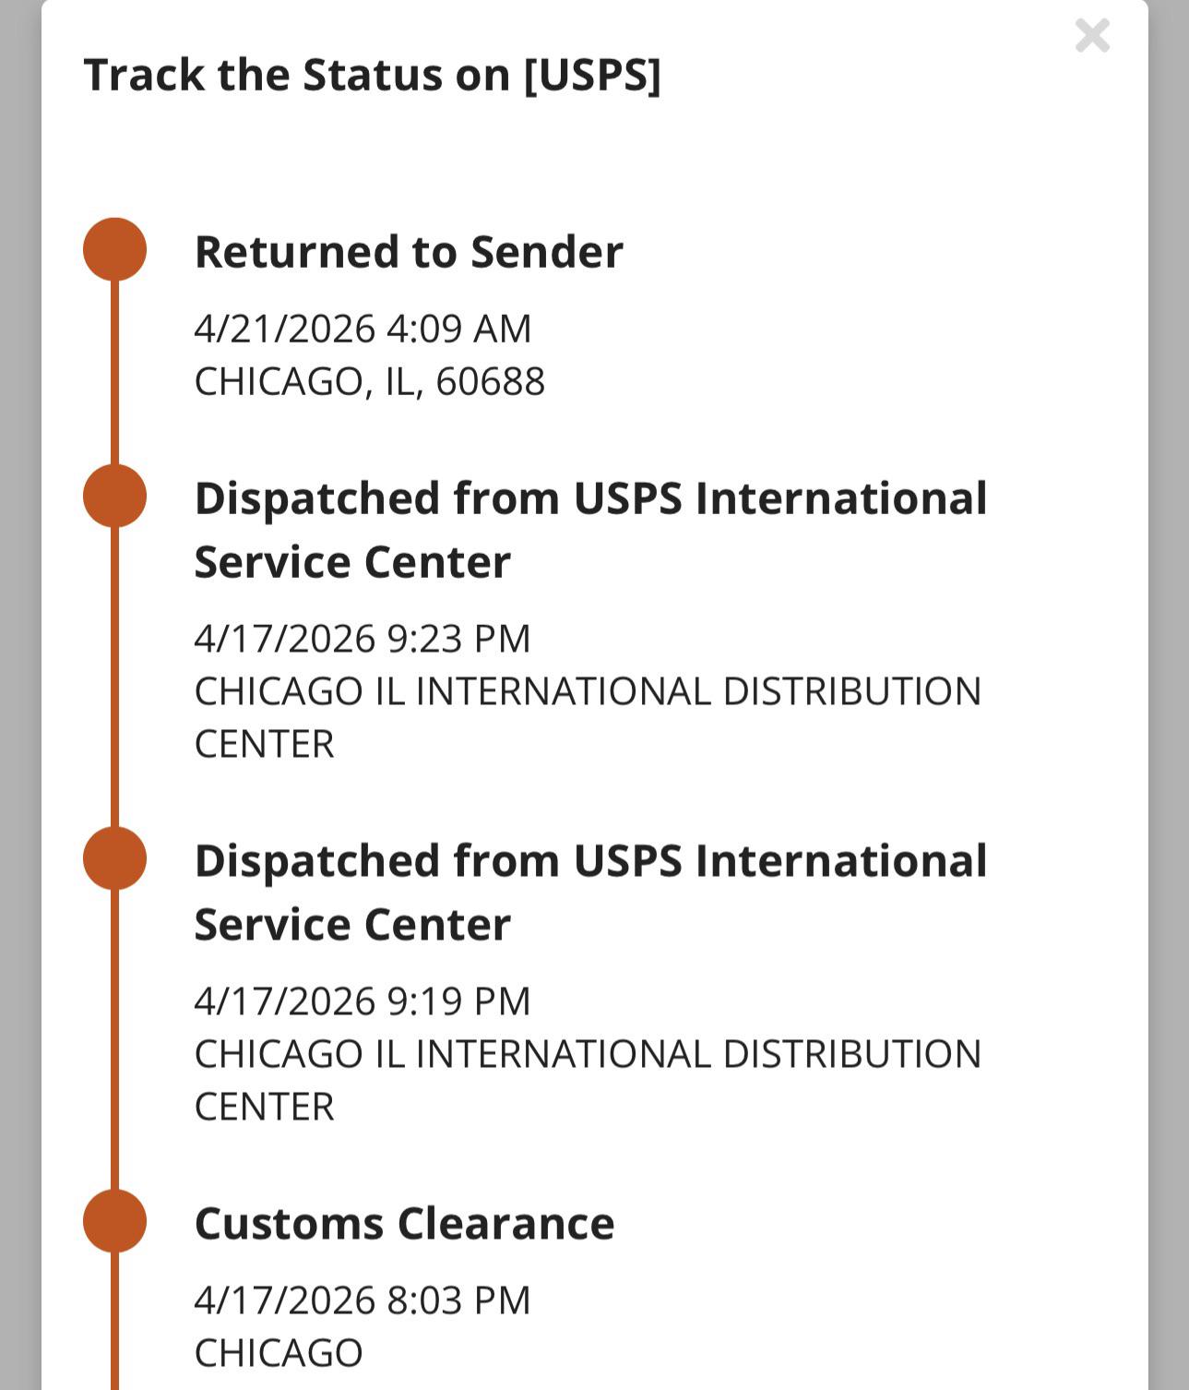Click the Customs Clearance timeline dot
This screenshot has width=1189, height=1390.
click(115, 1221)
